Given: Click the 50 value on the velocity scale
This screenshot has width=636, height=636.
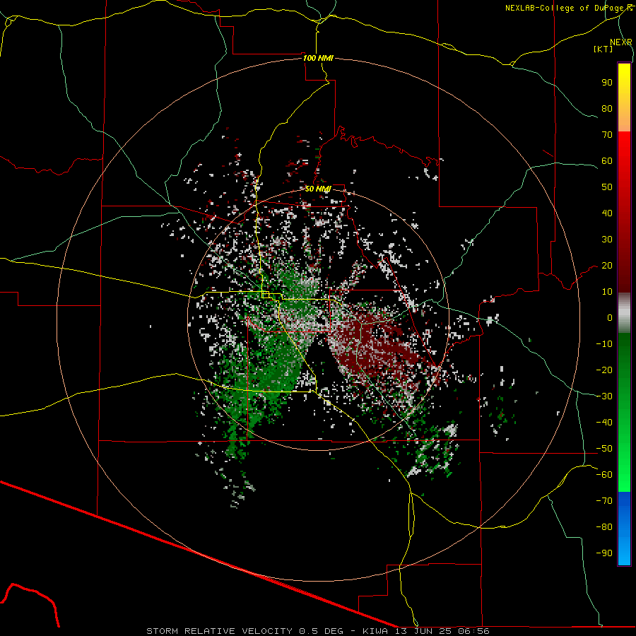Looking at the screenshot, I should (x=607, y=187).
